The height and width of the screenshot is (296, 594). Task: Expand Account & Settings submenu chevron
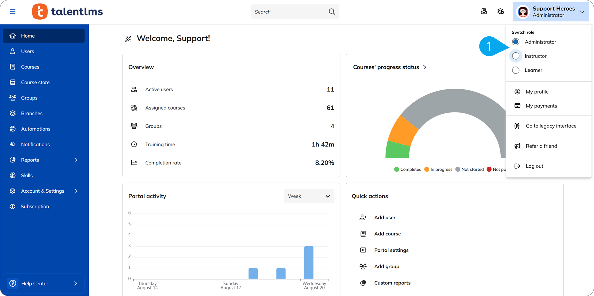click(76, 191)
